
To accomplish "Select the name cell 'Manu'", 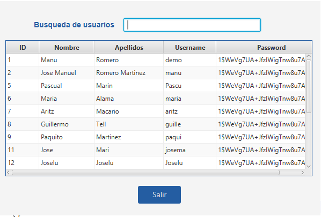I will point(67,60).
